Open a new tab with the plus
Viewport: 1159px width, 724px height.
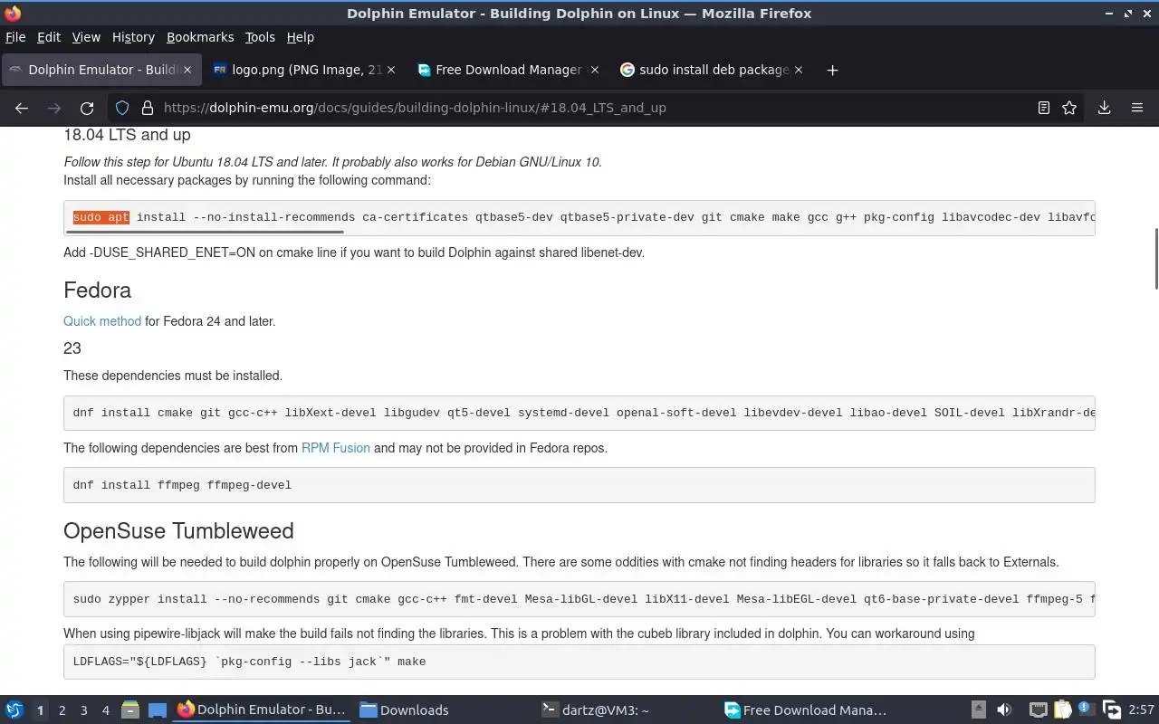click(832, 70)
